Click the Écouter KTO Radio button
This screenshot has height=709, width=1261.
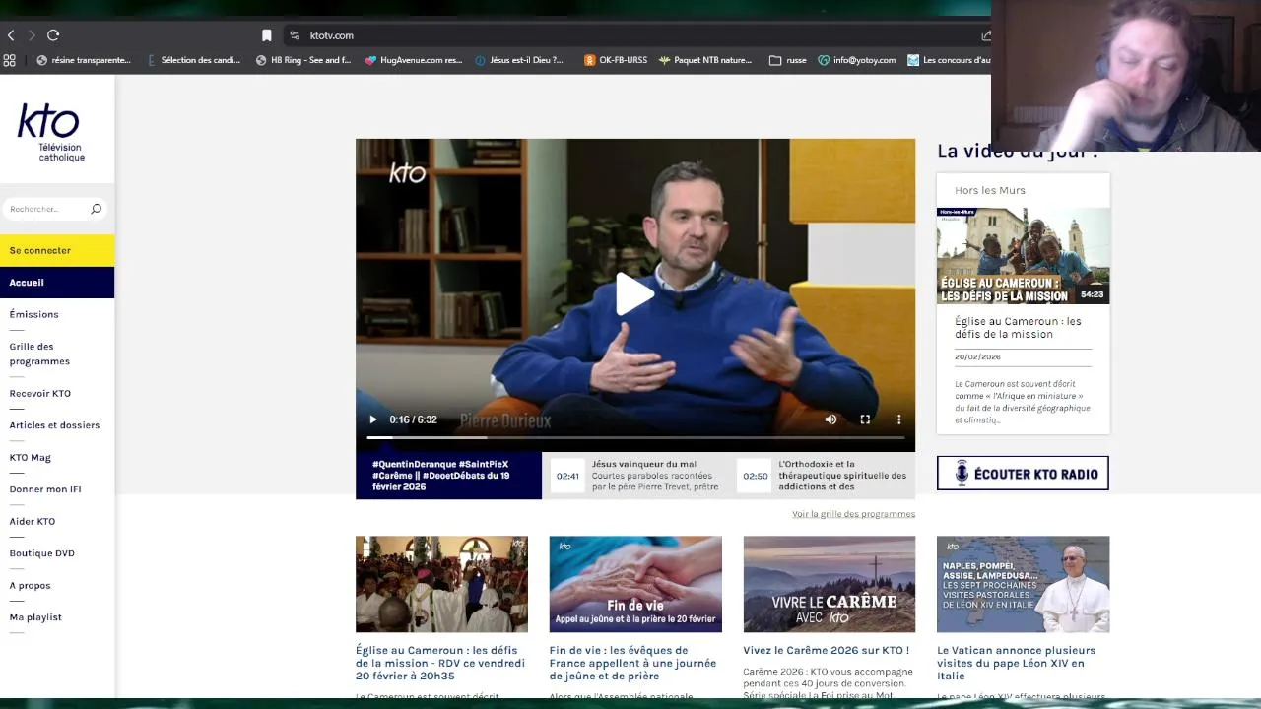tap(1023, 474)
